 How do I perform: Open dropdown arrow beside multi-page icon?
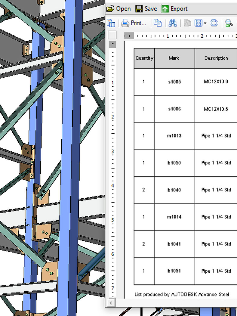205,23
